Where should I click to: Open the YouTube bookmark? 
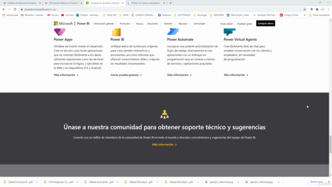point(67,15)
